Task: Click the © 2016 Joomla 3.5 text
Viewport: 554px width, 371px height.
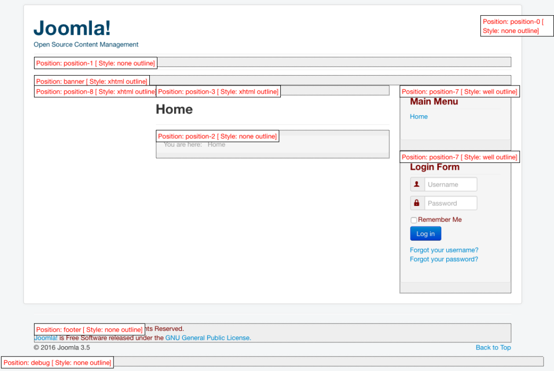Action: [62, 347]
